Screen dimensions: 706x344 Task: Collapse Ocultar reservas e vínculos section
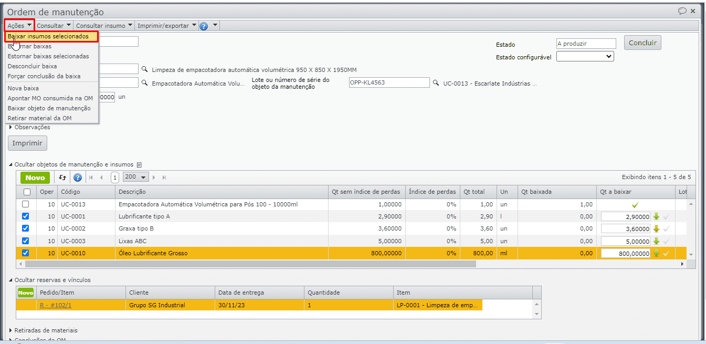(49, 280)
